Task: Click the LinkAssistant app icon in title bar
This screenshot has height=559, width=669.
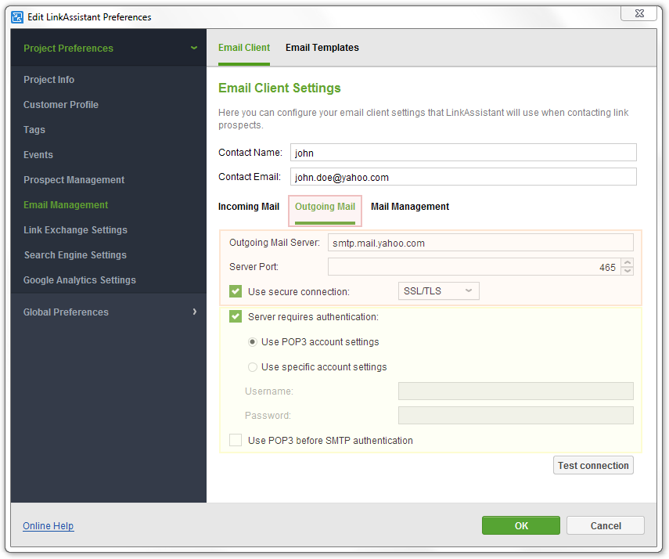Action: [x=17, y=17]
